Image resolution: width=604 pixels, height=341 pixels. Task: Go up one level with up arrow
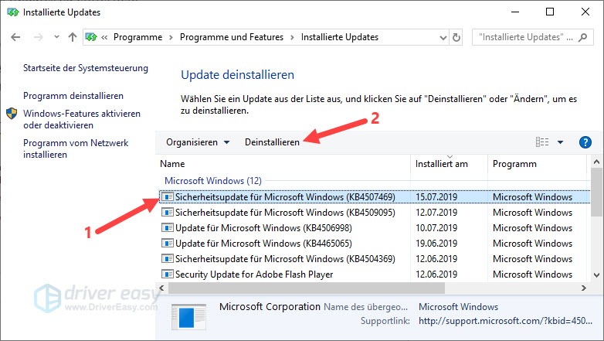pos(73,37)
